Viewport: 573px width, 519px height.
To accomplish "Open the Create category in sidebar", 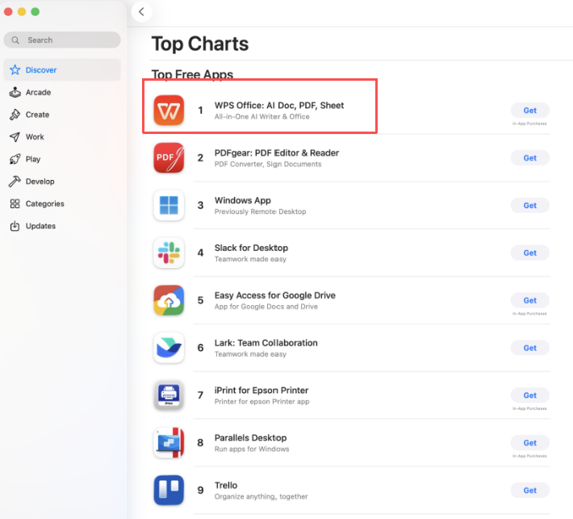I will pyautogui.click(x=37, y=115).
